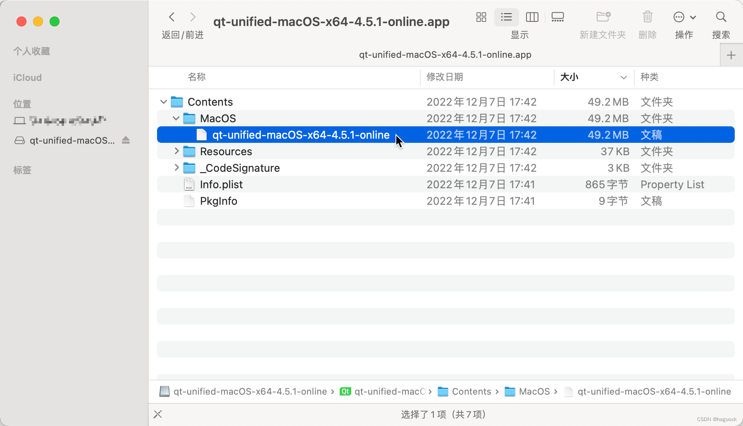
Task: Open the action ellipsis menu
Action: [x=684, y=17]
